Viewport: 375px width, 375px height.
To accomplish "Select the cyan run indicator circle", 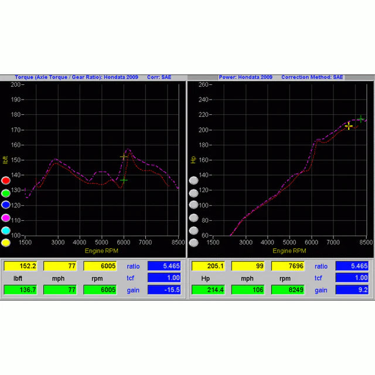I will pos(6,230).
